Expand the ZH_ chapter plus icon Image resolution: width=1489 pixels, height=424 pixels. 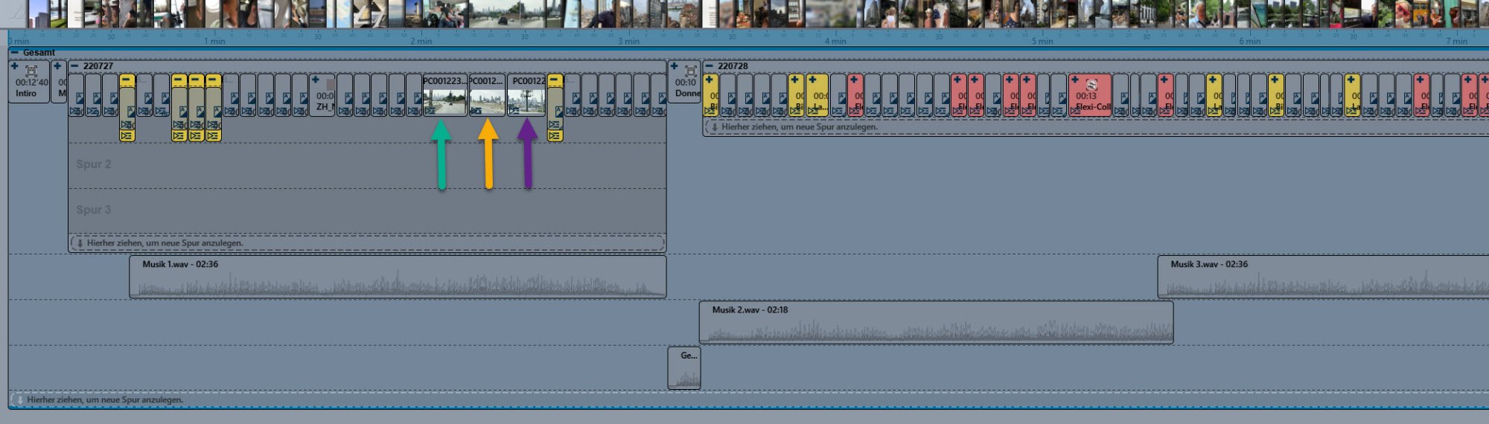(315, 80)
